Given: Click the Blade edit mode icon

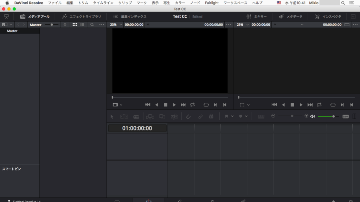Looking at the screenshot, I should click(x=136, y=116).
